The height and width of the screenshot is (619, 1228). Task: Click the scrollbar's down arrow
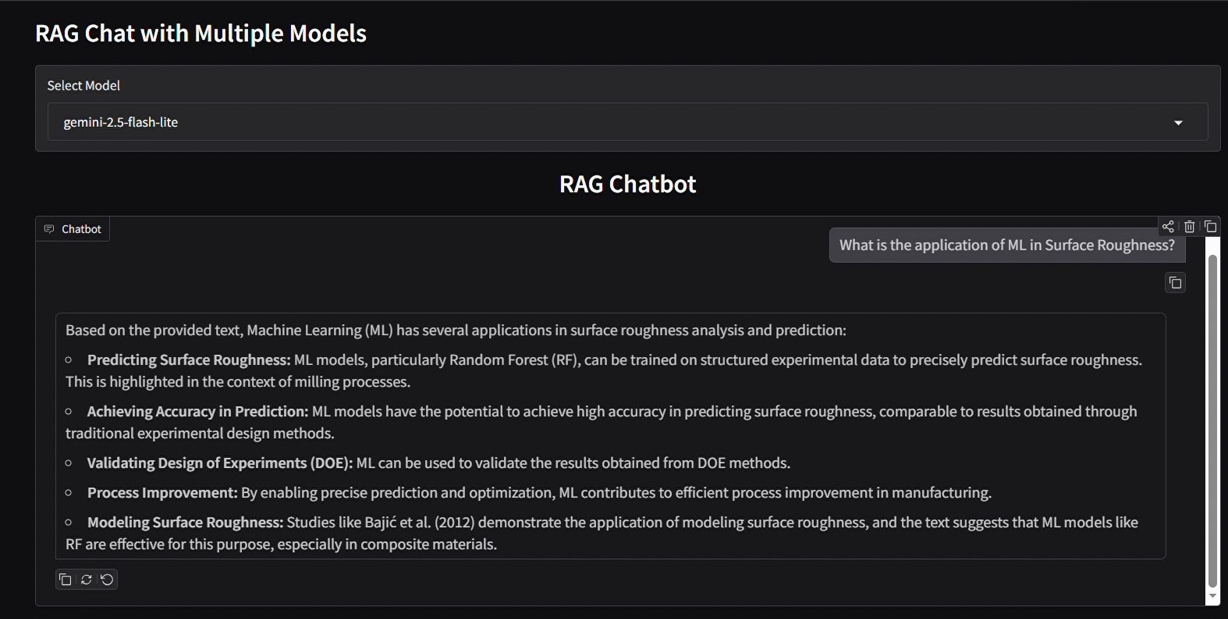coord(1212,596)
